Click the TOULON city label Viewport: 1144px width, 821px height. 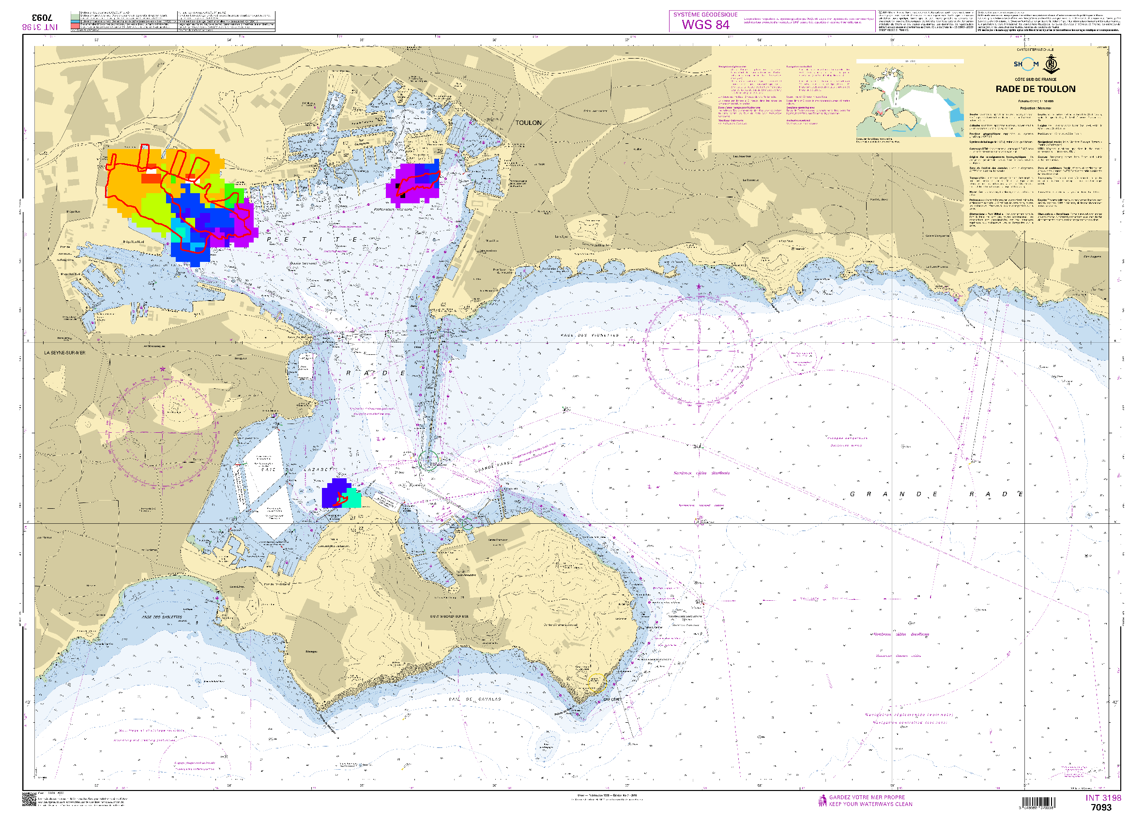click(528, 122)
